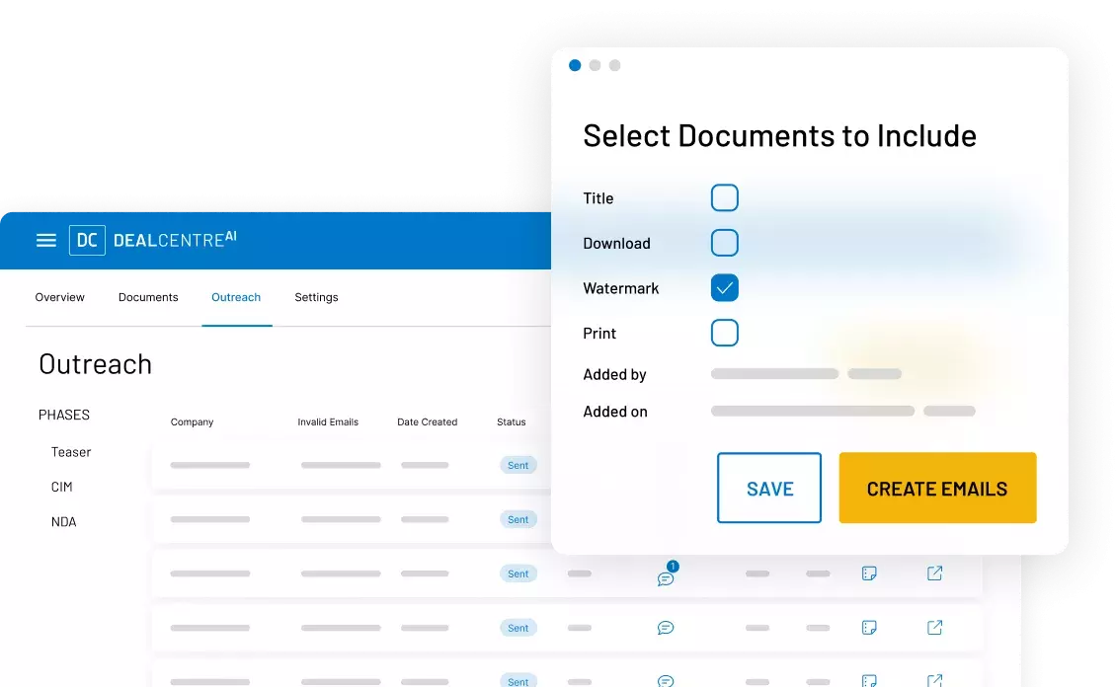The width and height of the screenshot is (1116, 687).
Task: Click the Sent status badge in second row
Action: point(518,519)
